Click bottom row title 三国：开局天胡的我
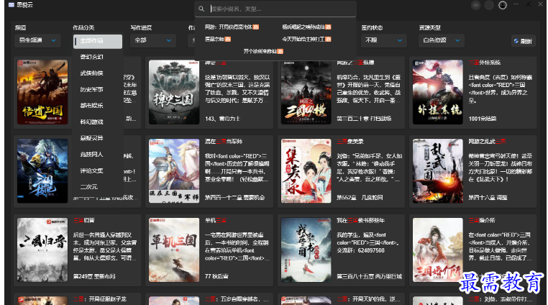This screenshot has height=305, width=548. coord(369,299)
